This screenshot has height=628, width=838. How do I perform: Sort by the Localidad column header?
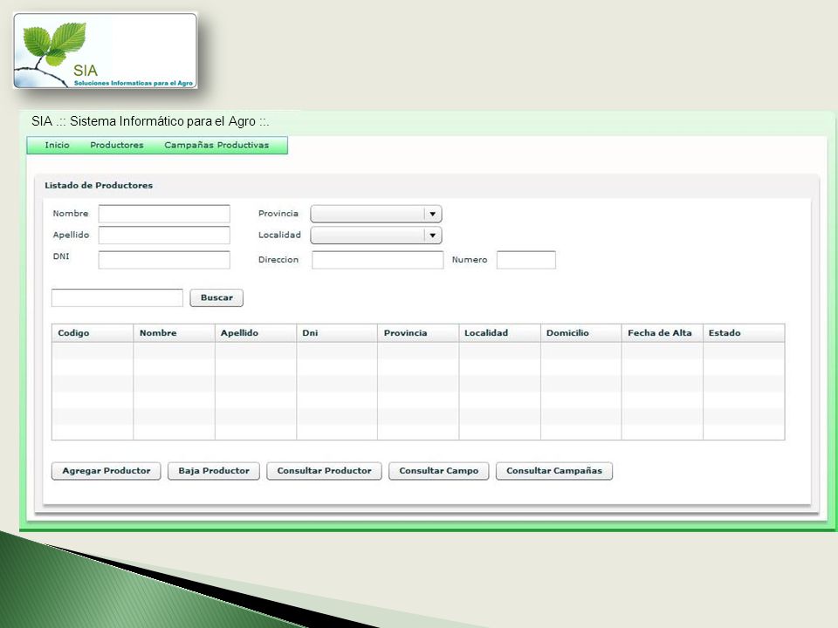coord(500,333)
